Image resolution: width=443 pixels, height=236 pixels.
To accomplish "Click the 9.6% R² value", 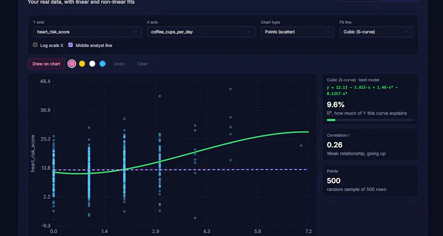I will [336, 105].
